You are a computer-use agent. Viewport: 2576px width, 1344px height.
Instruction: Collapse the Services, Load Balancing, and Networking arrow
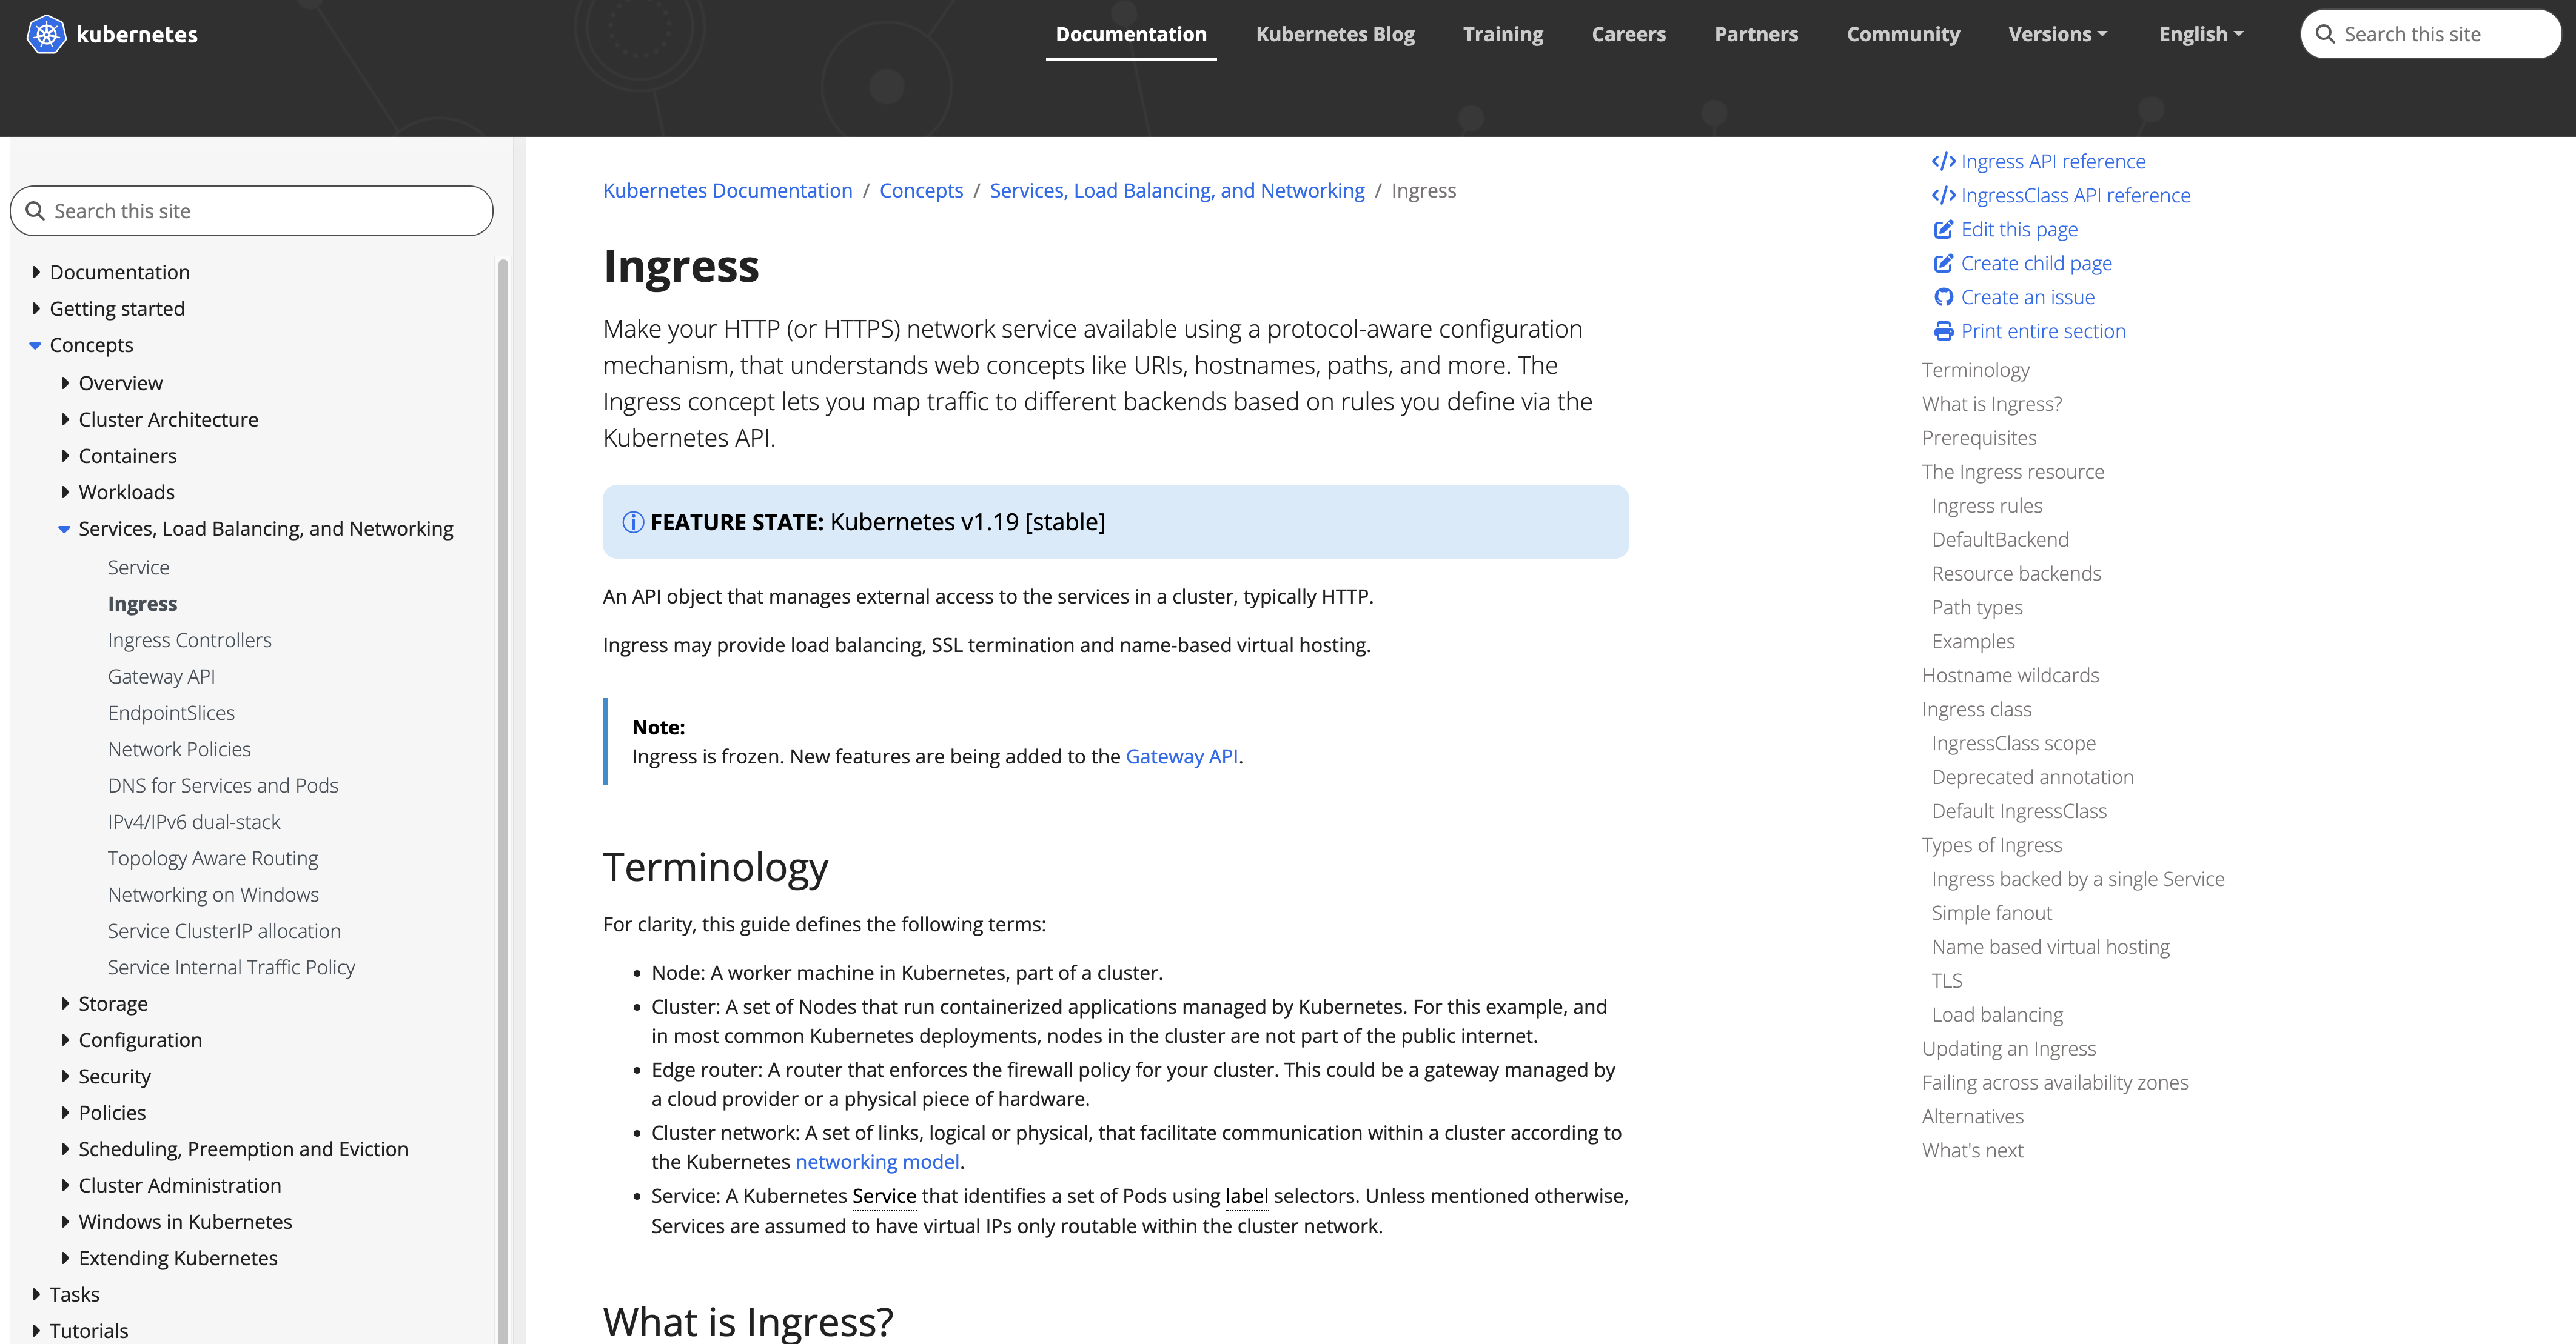point(64,530)
